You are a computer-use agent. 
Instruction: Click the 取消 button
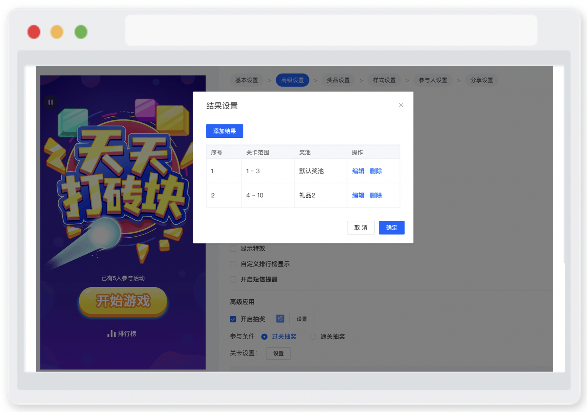[x=361, y=228]
